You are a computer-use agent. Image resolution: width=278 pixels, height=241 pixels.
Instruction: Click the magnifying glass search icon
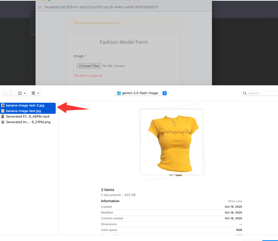click(x=245, y=93)
